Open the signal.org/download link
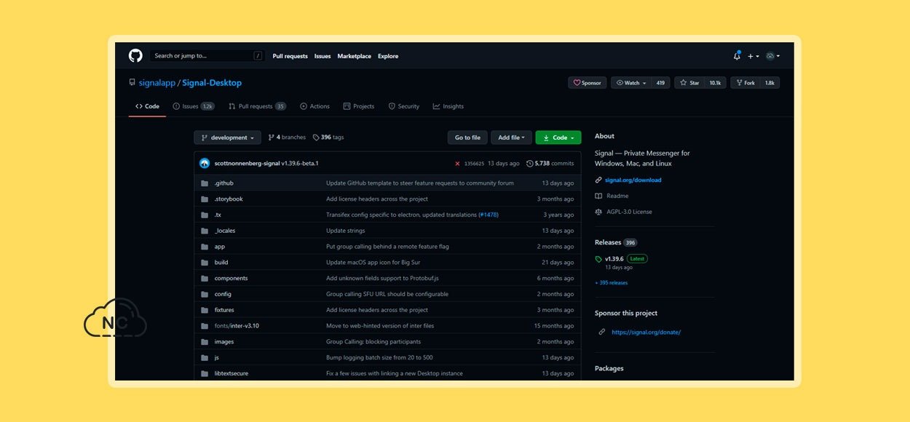This screenshot has height=422, width=910. point(633,180)
